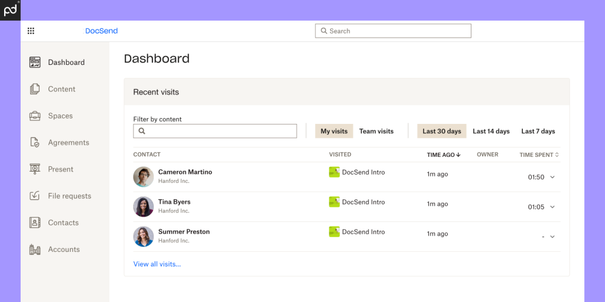
Task: Expand Cameron Martino's visit details chevron
Action: tap(552, 177)
